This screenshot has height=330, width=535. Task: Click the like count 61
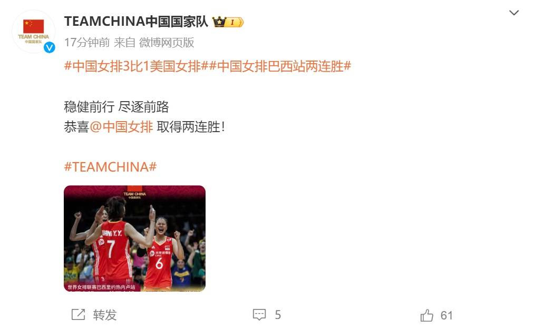pyautogui.click(x=446, y=315)
